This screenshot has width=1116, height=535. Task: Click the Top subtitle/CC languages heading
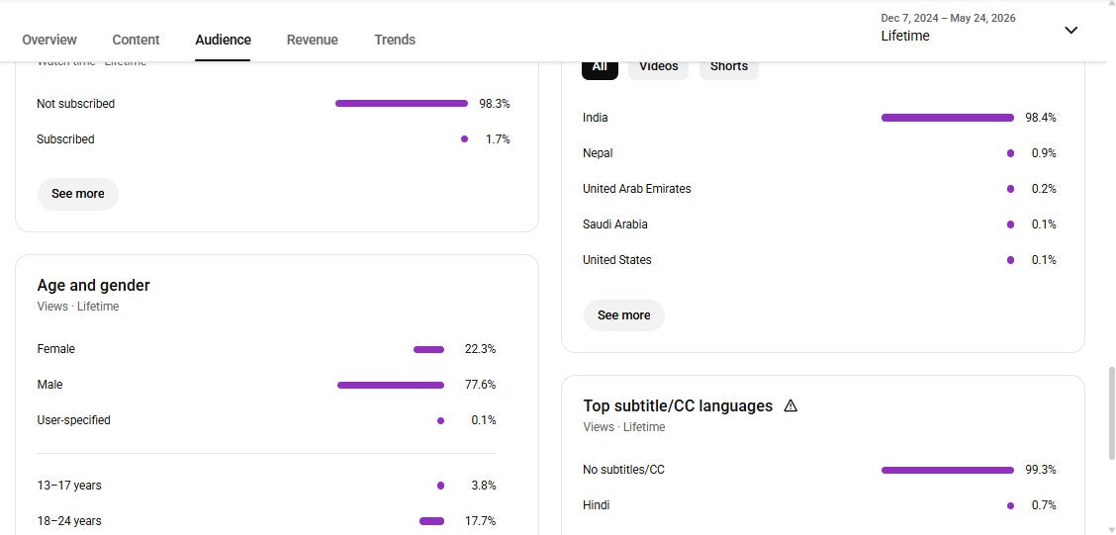(x=678, y=405)
